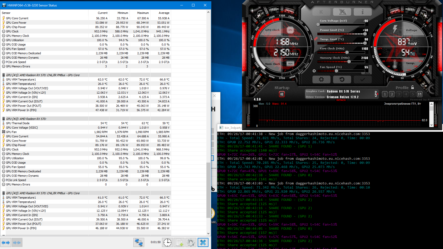443x249 pixels.
Task: Toggle power/temp limit link icon
Action: (x=316, y=38)
